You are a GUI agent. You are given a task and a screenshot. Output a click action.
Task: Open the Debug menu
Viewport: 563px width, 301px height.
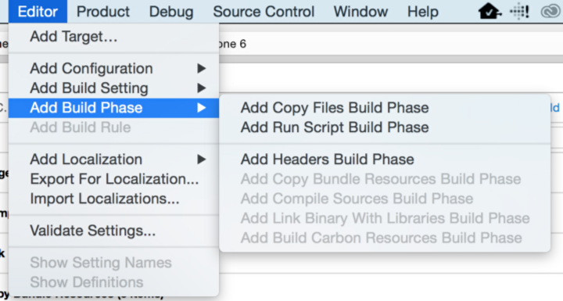click(171, 12)
